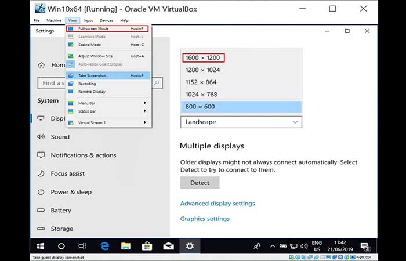Click USB indicator in VirtualBox status bar
This screenshot has width=406, height=261.
317,257
